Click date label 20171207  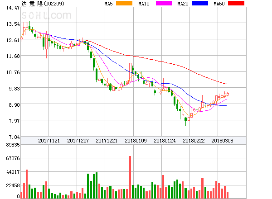[78, 141]
